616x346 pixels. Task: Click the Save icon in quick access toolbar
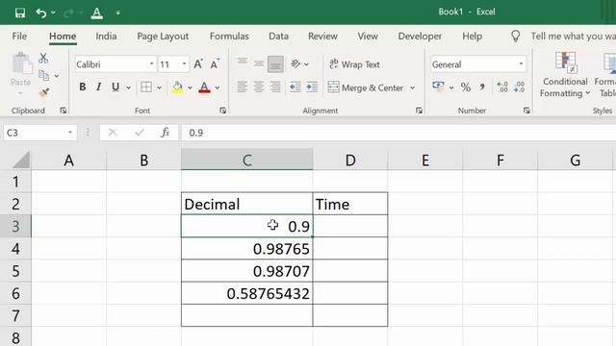20,12
